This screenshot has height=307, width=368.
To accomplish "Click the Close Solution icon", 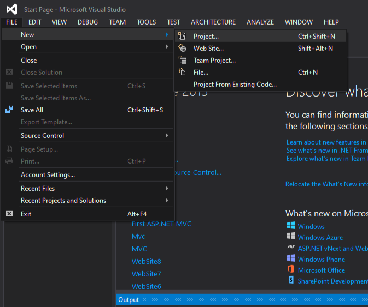I will tap(9, 72).
